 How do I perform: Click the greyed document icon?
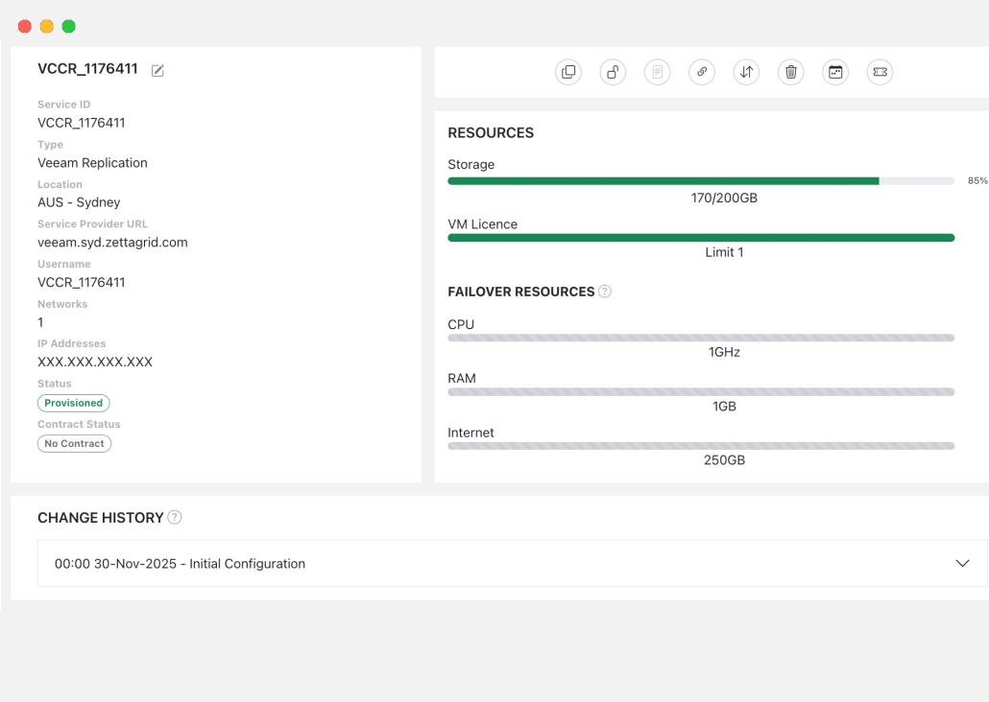(x=657, y=72)
